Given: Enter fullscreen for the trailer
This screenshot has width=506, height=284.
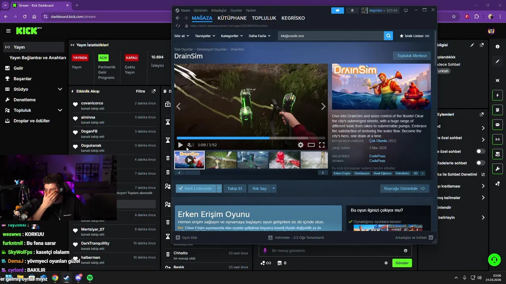Looking at the screenshot, I should click(x=322, y=145).
